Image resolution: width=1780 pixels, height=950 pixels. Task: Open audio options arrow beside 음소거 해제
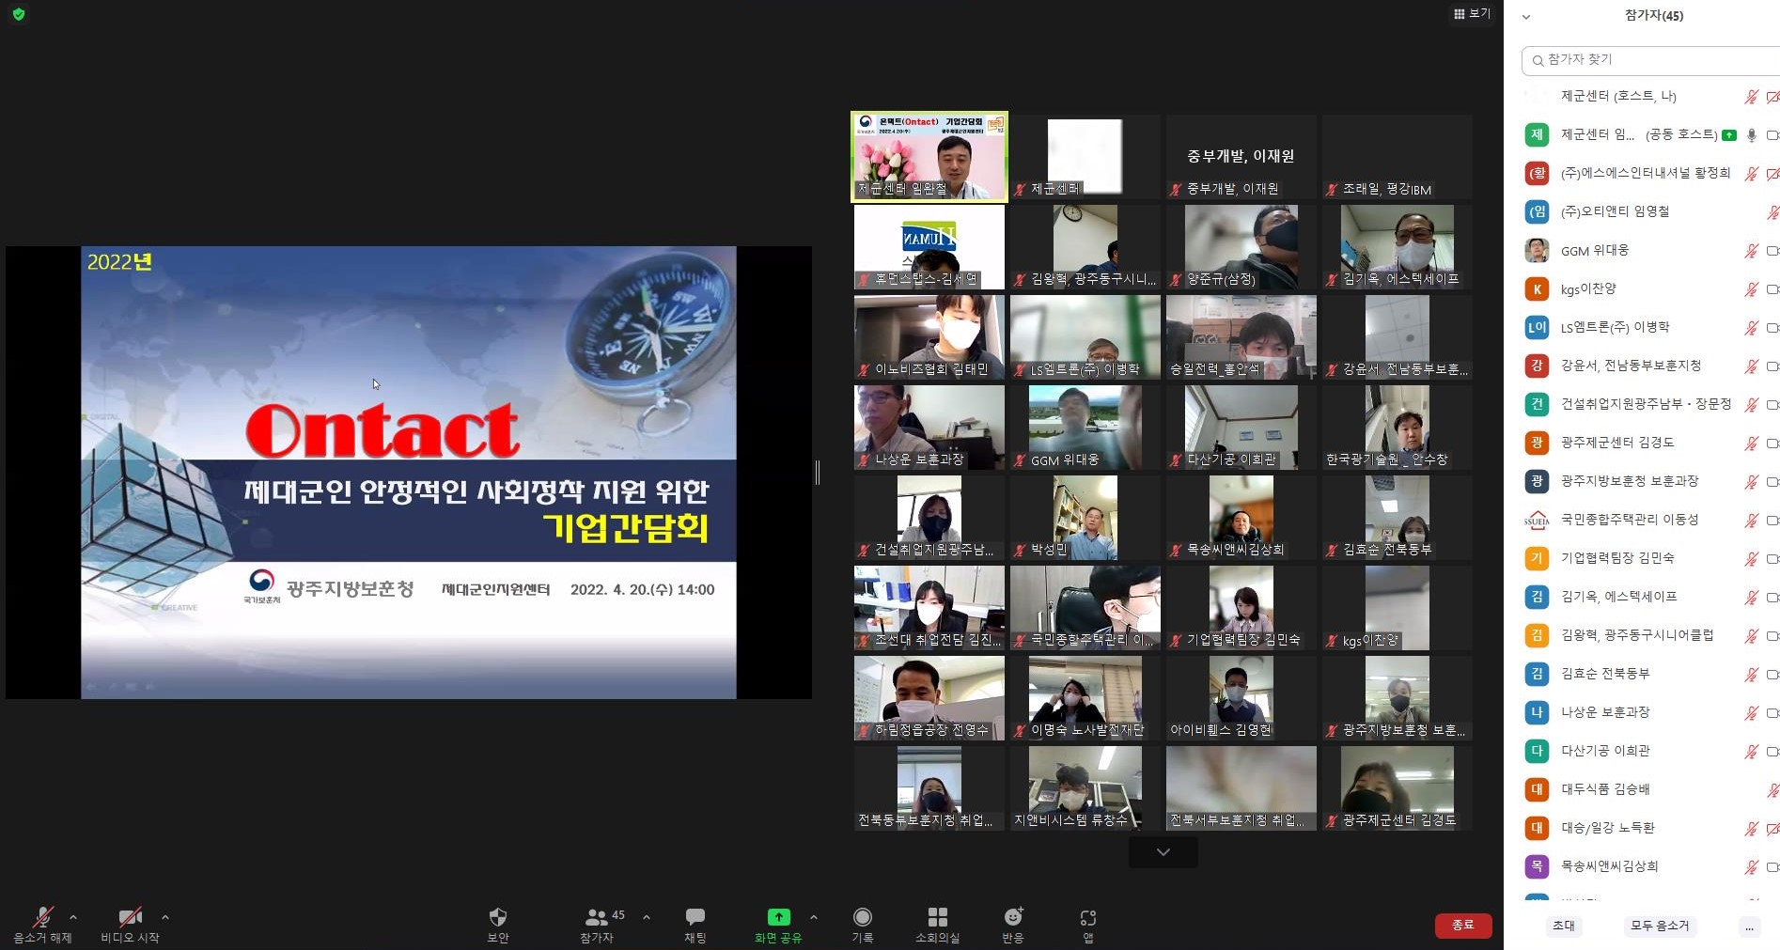tap(73, 917)
